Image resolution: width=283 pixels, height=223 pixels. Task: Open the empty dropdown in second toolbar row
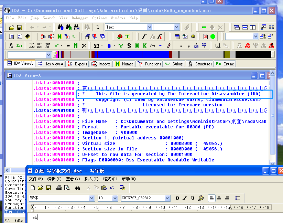pyautogui.click(x=255, y=36)
